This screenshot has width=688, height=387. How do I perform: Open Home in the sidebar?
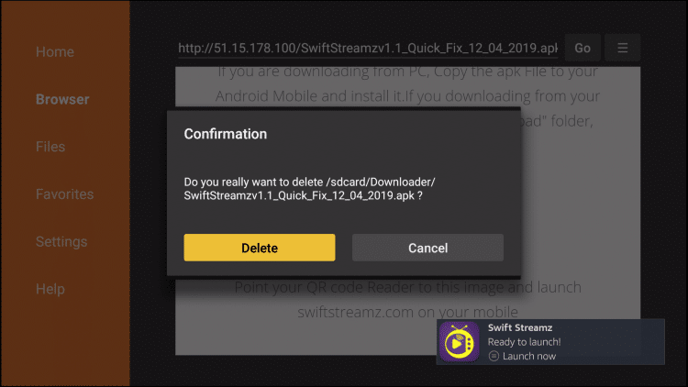[55, 51]
